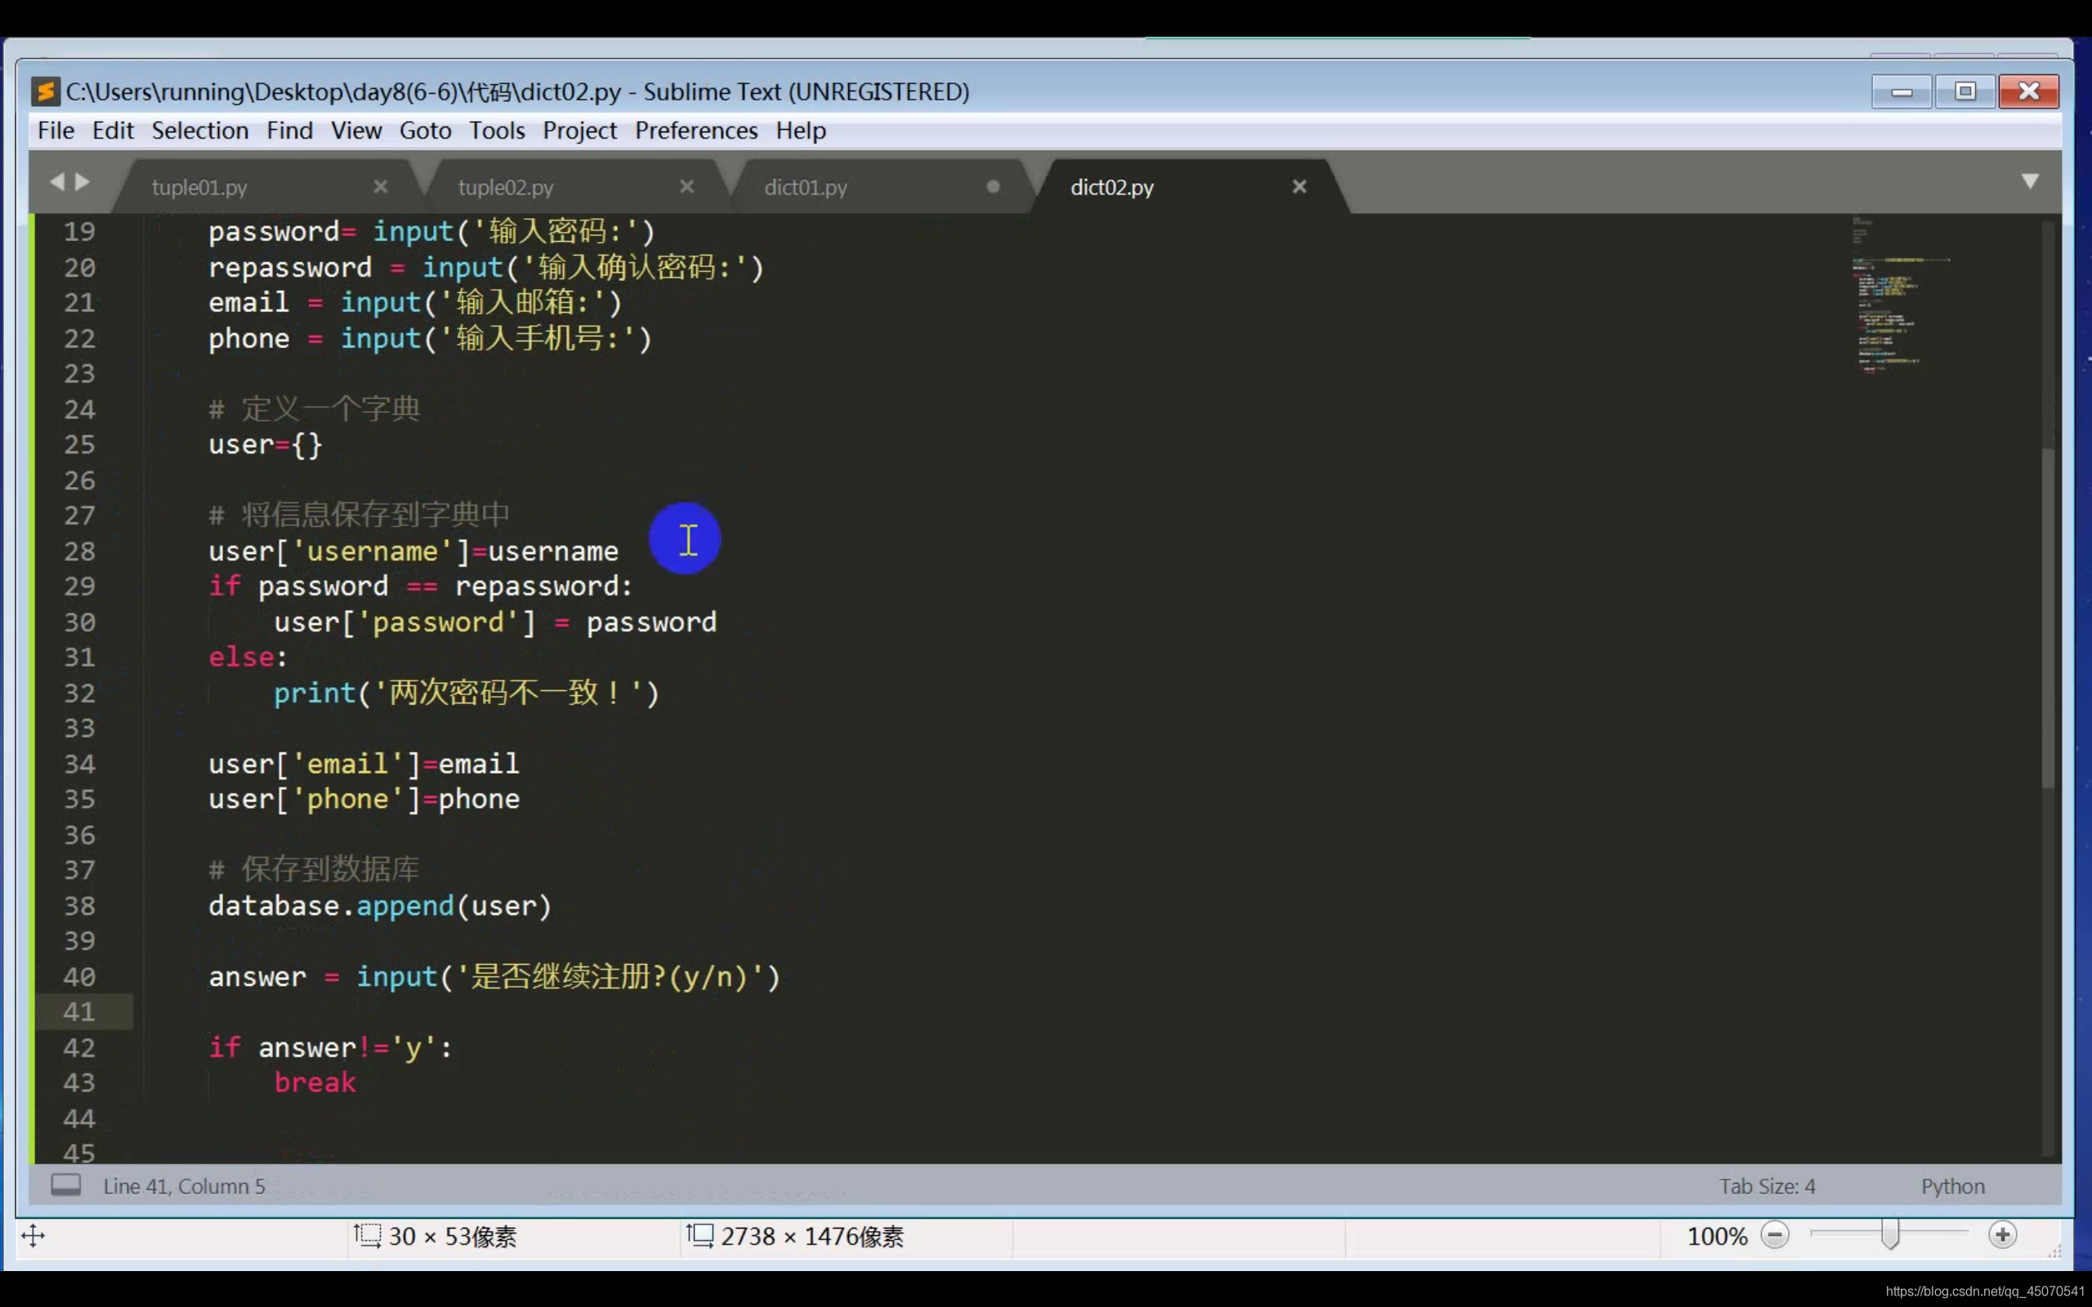The height and width of the screenshot is (1307, 2092).
Task: Switch to the tuple01.py tab
Action: (x=199, y=188)
